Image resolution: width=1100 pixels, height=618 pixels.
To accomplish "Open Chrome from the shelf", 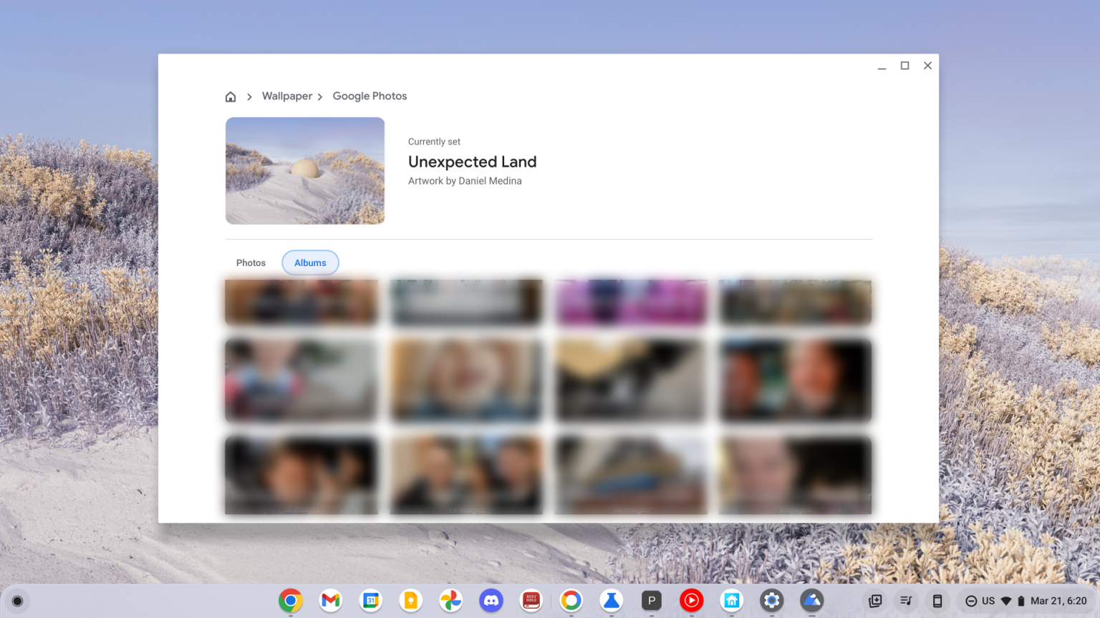I will [x=290, y=601].
